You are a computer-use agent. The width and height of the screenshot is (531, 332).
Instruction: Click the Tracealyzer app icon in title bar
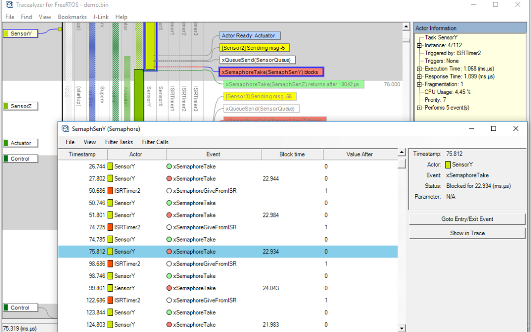(x=9, y=5)
